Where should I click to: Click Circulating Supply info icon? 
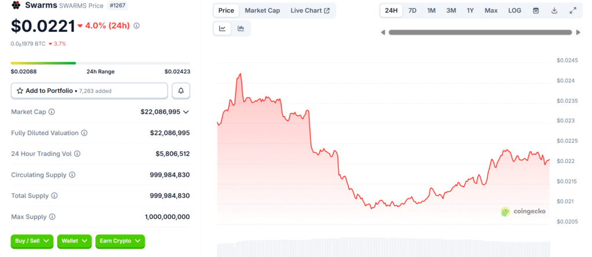click(x=72, y=175)
